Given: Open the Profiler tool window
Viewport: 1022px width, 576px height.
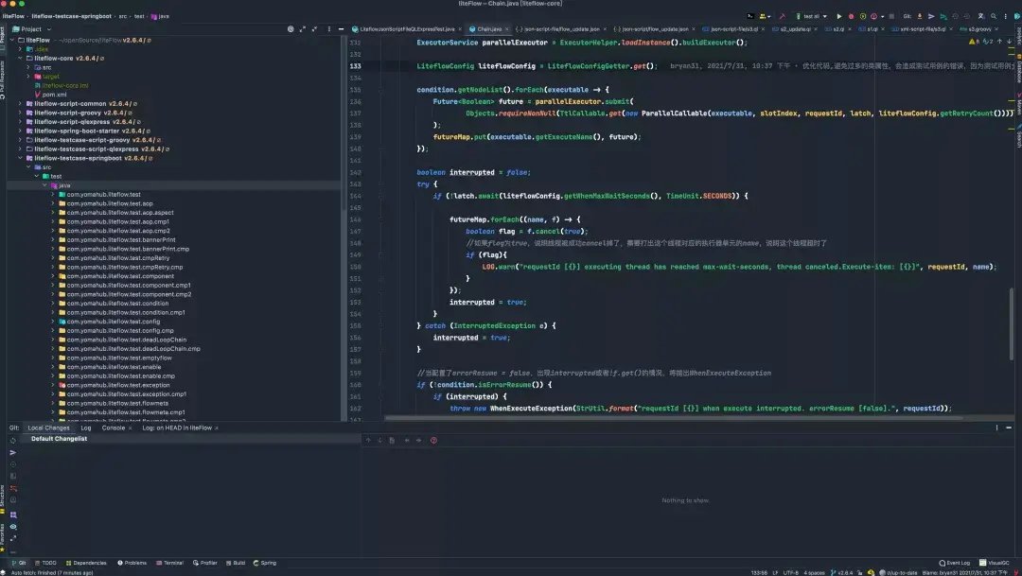Looking at the screenshot, I should coord(204,563).
